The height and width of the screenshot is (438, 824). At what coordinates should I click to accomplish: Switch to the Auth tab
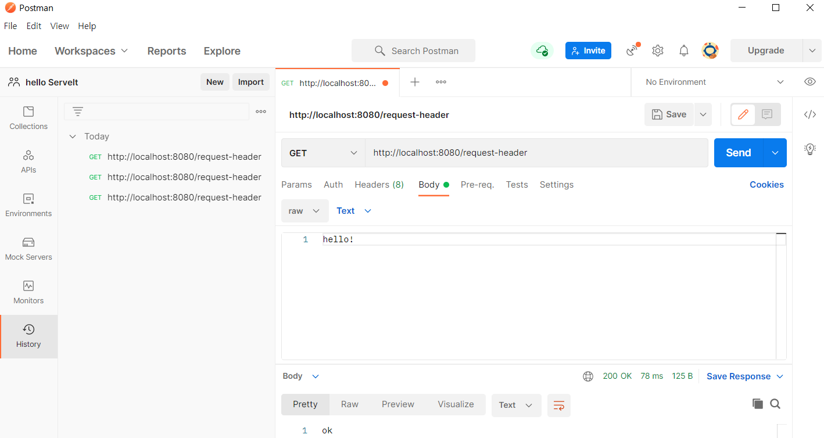[x=333, y=185]
